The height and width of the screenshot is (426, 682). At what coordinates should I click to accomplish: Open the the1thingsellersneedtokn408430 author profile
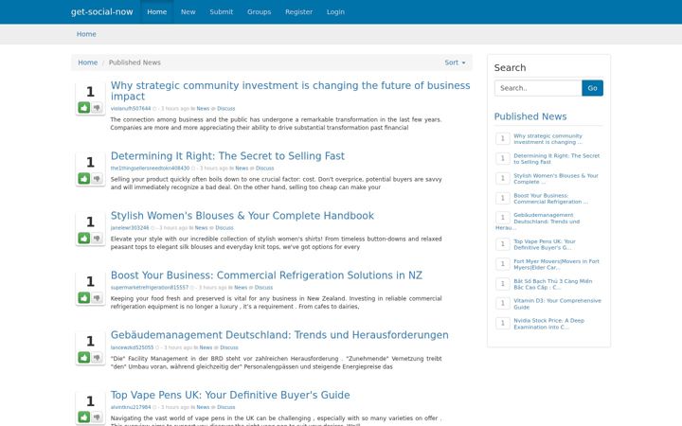pyautogui.click(x=150, y=168)
